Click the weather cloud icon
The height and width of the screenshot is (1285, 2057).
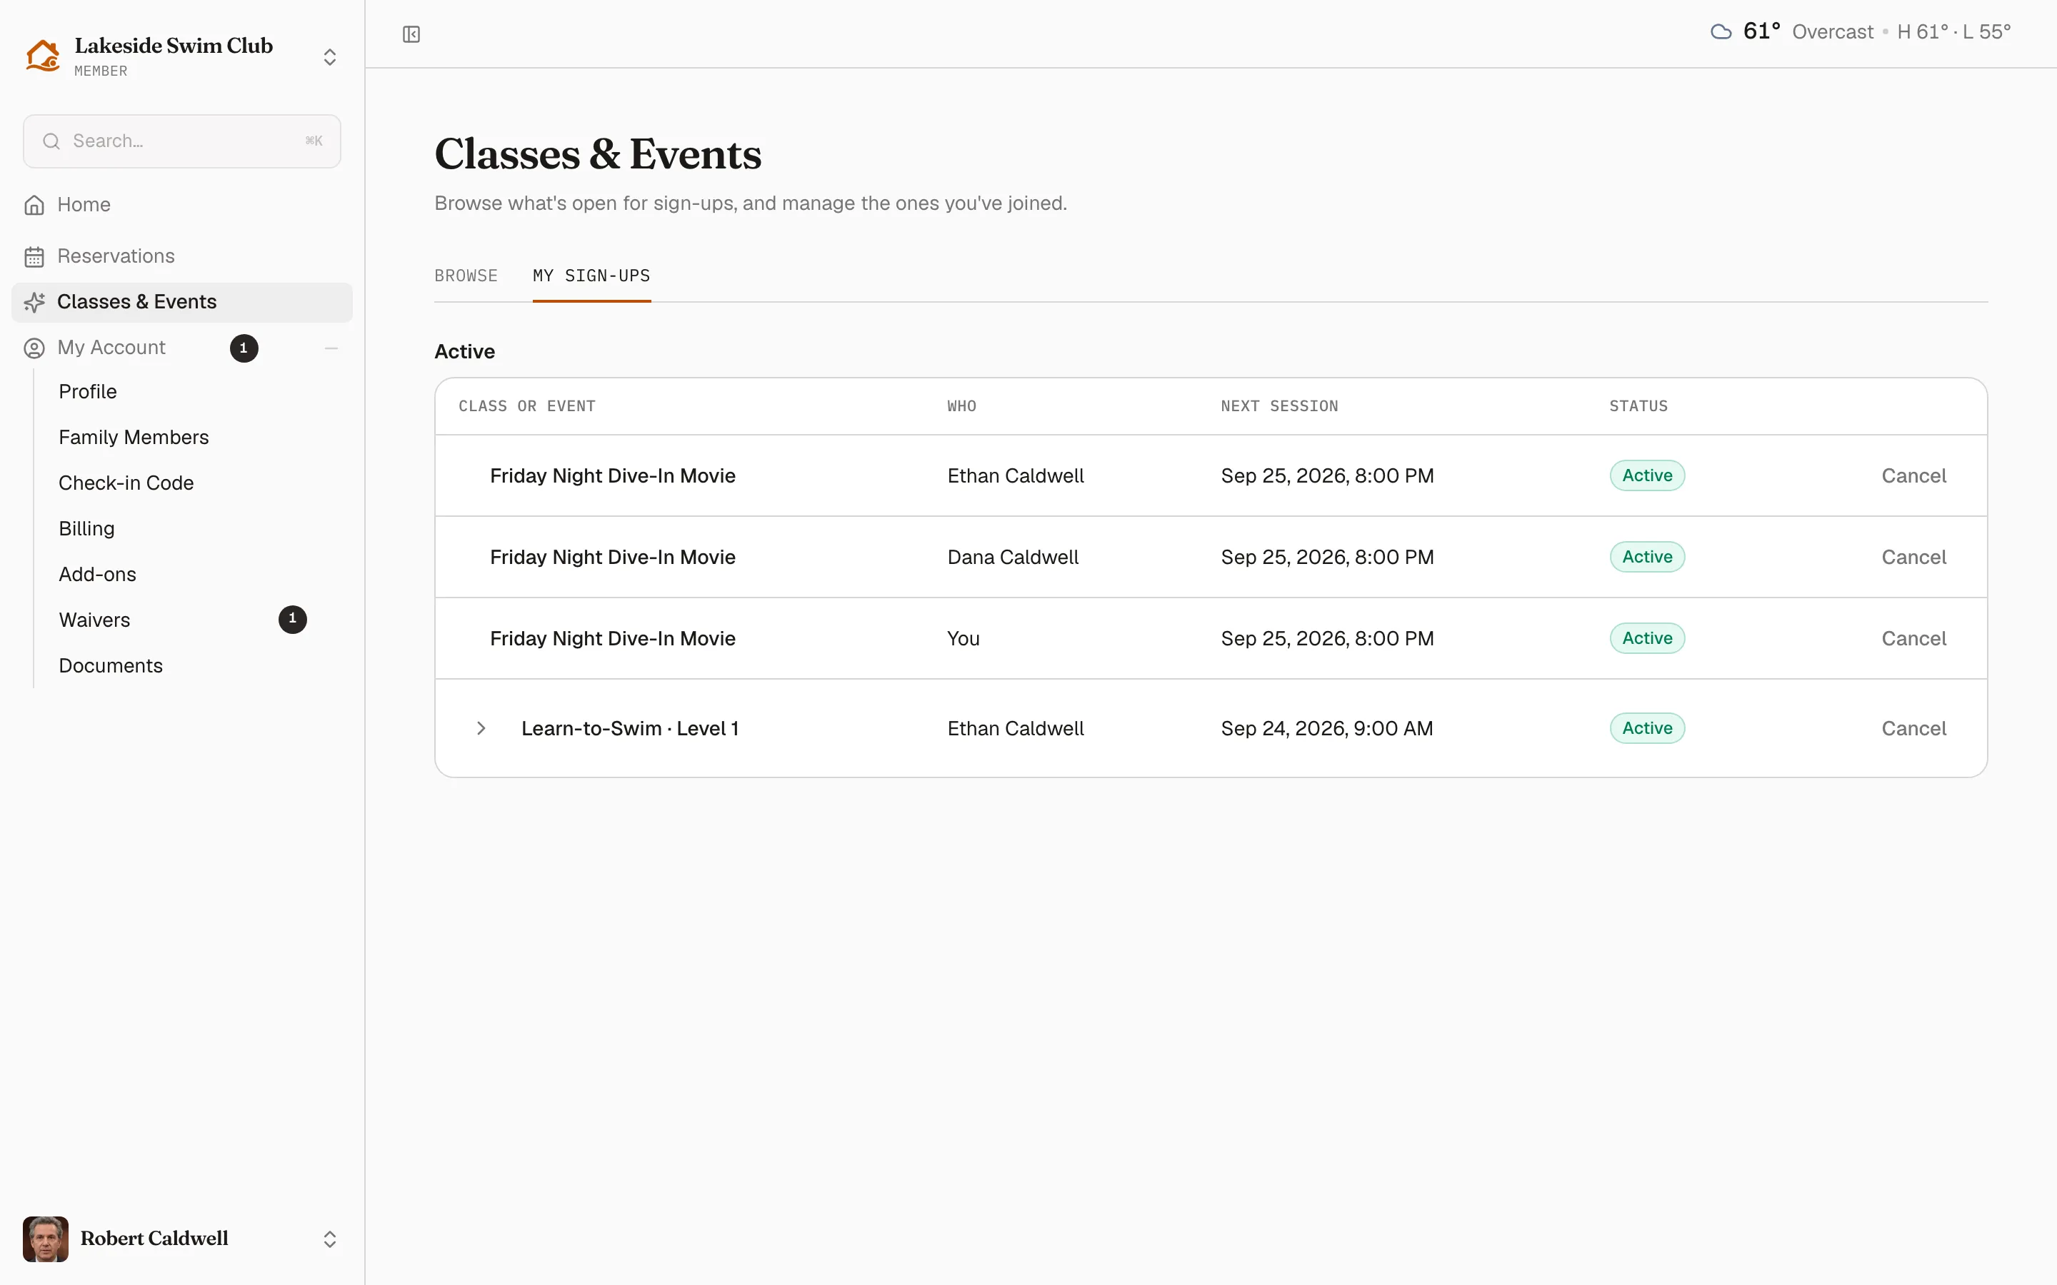(x=1721, y=32)
